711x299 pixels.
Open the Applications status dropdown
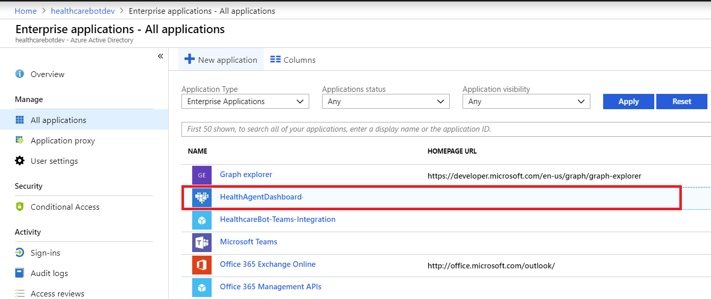(386, 101)
